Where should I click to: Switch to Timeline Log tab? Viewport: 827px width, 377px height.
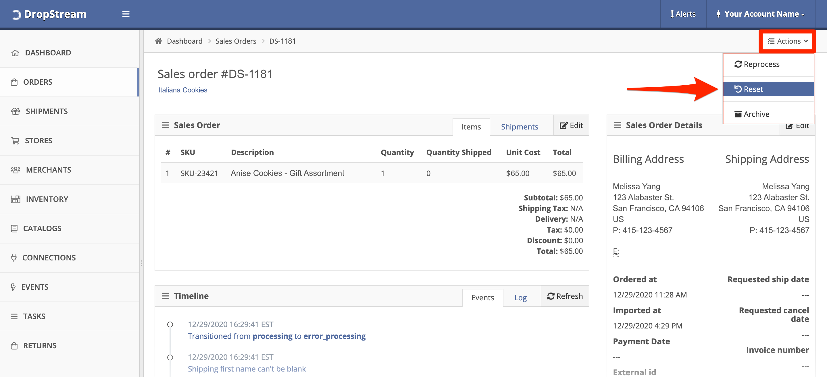pyautogui.click(x=520, y=297)
